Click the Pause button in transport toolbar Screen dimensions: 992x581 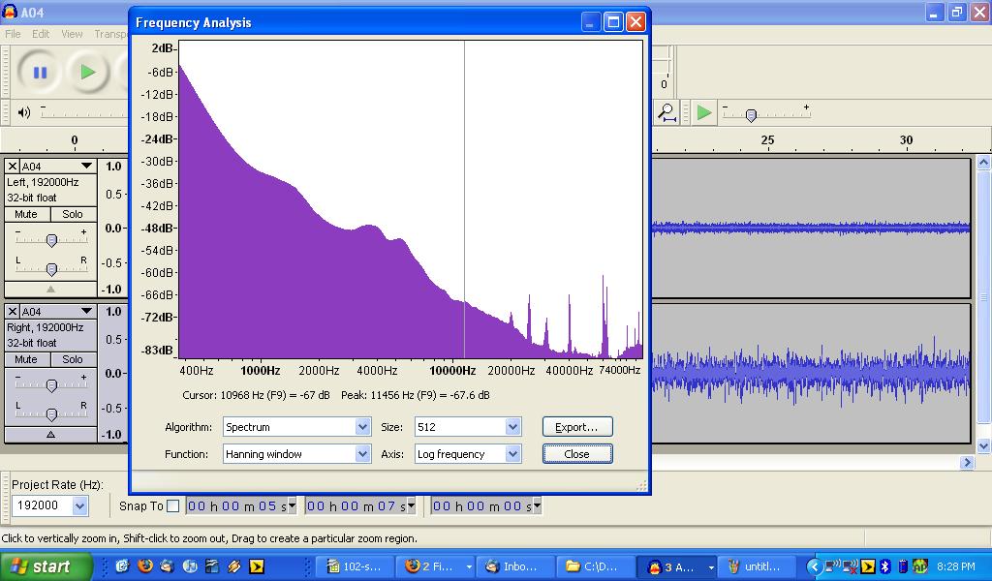[40, 72]
